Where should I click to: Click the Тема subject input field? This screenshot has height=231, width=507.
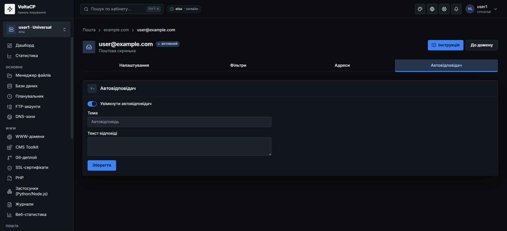coord(179,122)
